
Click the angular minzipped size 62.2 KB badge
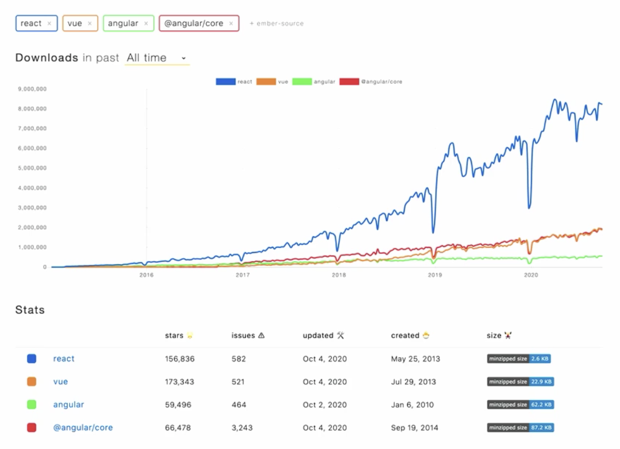520,405
